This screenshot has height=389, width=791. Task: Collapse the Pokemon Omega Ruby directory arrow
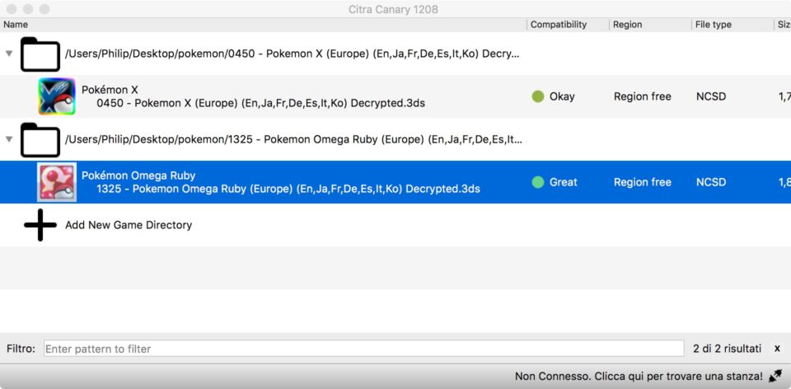[x=8, y=139]
